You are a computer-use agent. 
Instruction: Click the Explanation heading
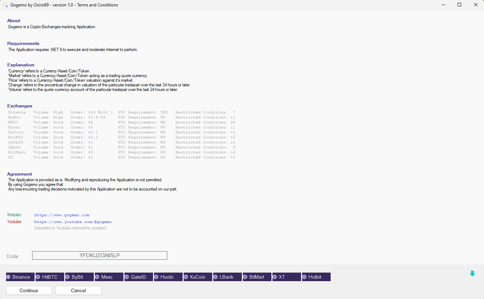tap(21, 65)
